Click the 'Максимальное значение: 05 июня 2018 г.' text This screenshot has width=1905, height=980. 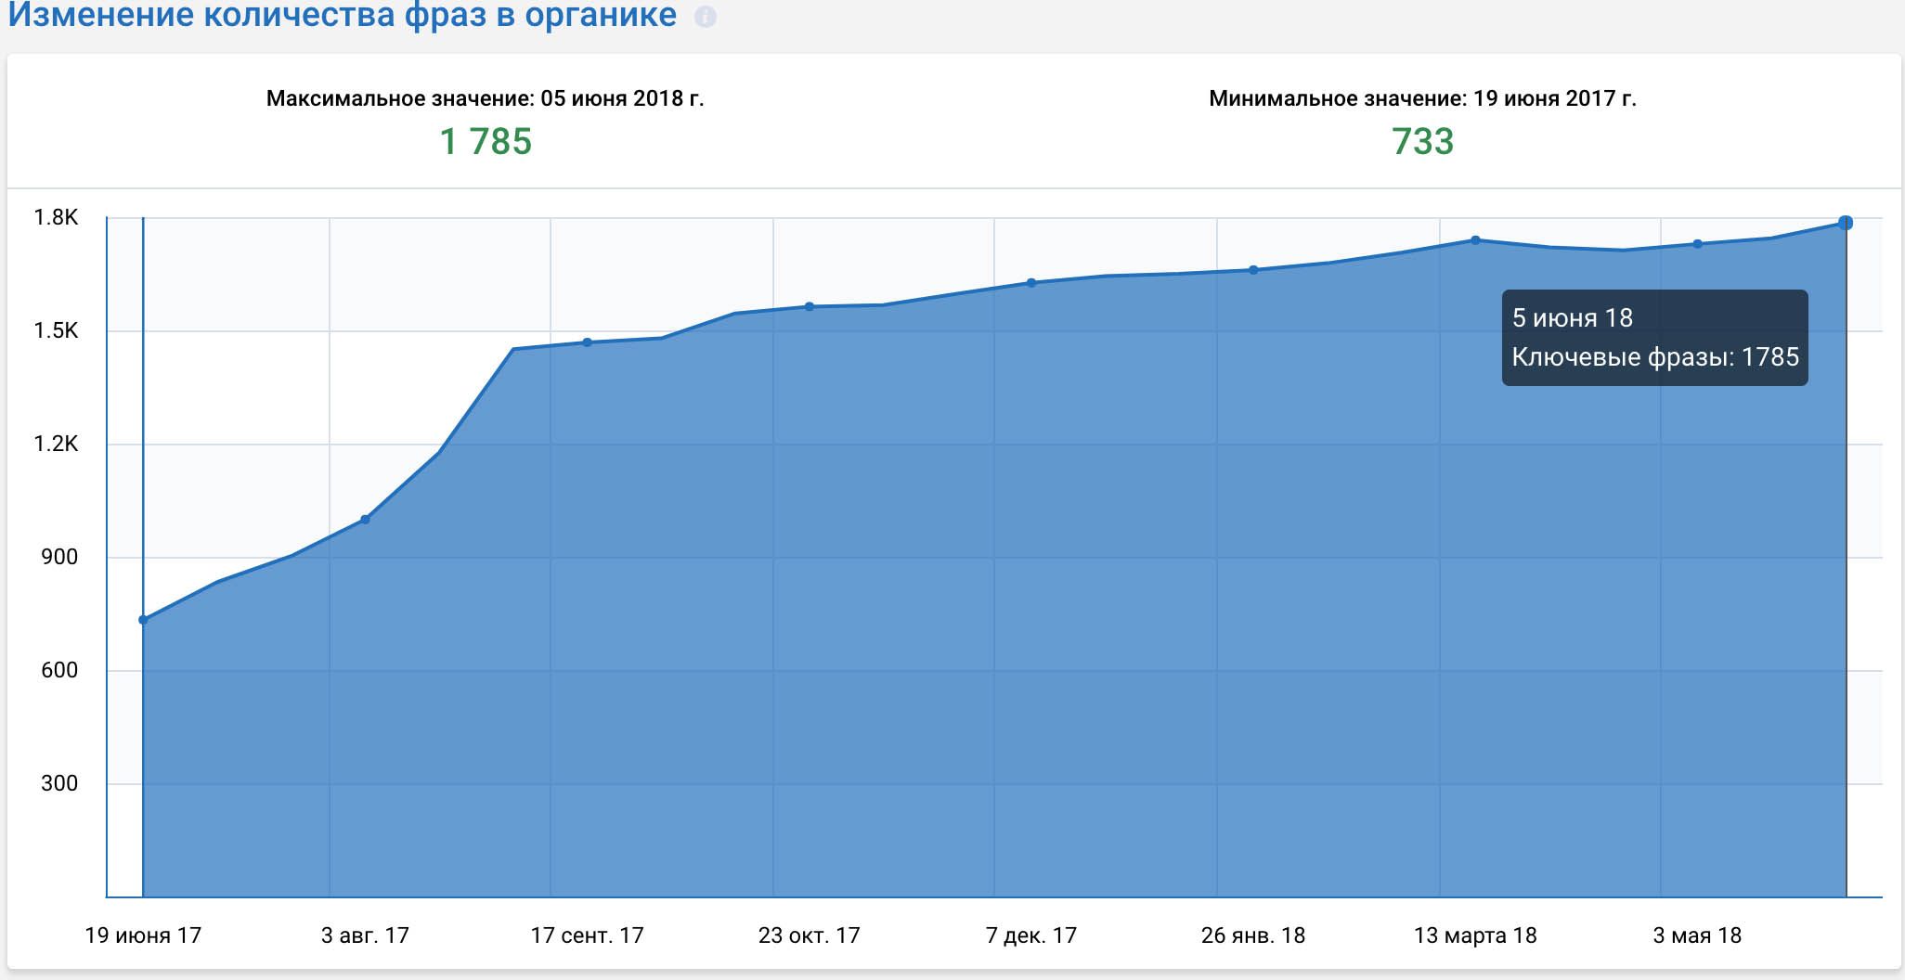(485, 98)
